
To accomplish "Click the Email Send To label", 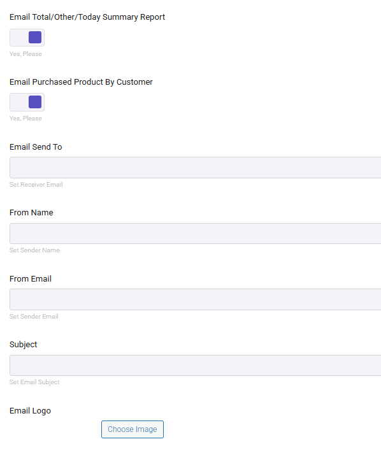I will pos(36,147).
